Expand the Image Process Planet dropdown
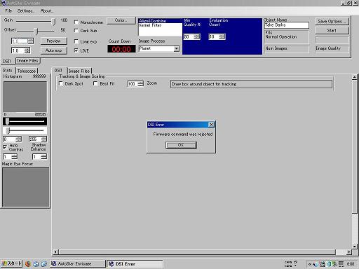 point(177,48)
